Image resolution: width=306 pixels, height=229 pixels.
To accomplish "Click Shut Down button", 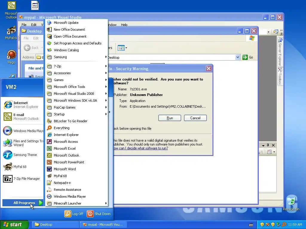I will click(99, 214).
